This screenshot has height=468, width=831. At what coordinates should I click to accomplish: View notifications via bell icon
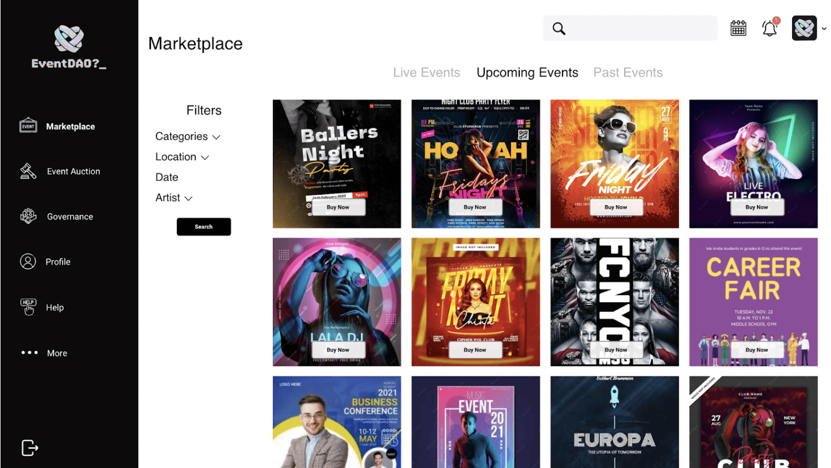pyautogui.click(x=769, y=28)
